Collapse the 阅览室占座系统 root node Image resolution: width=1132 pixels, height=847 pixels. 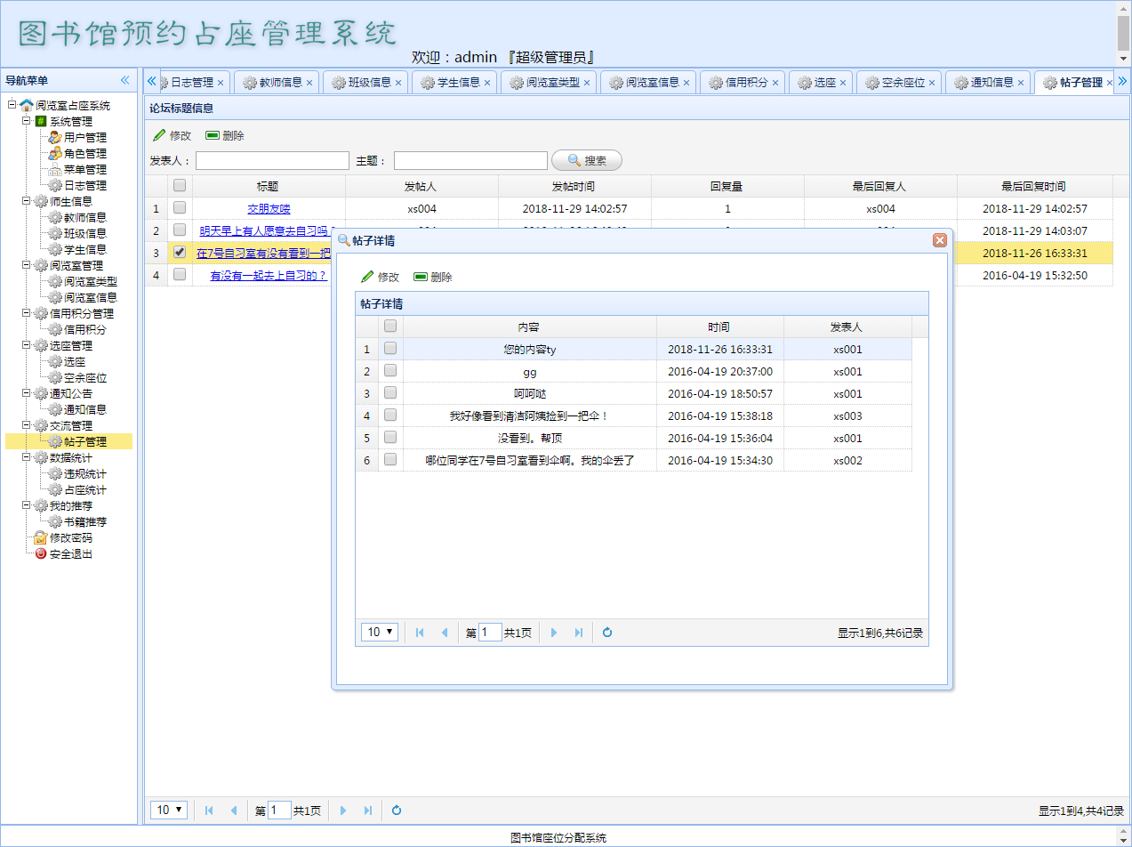coord(12,105)
